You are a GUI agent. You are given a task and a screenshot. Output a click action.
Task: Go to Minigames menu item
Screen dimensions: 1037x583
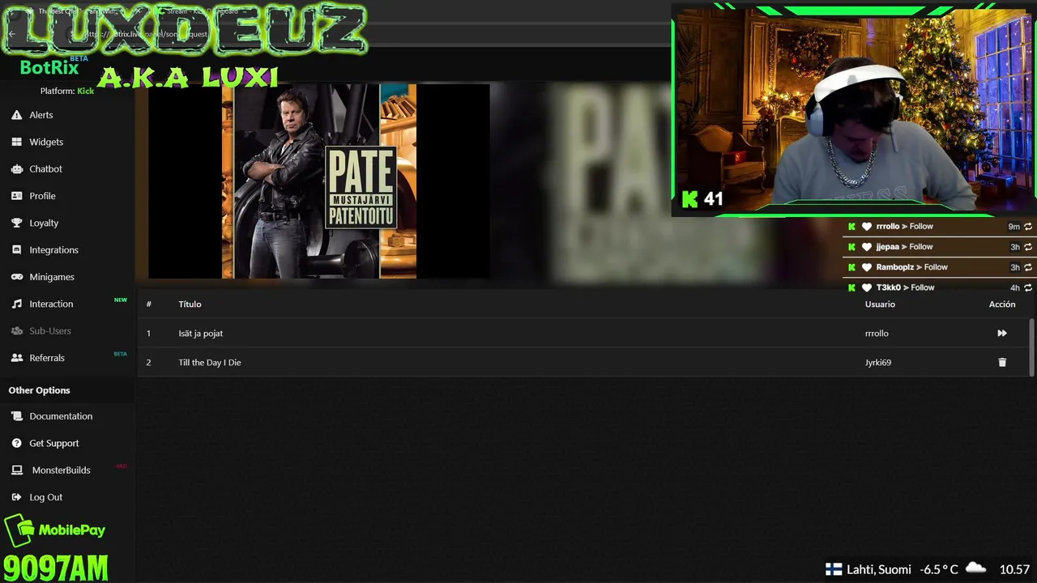[x=52, y=277]
